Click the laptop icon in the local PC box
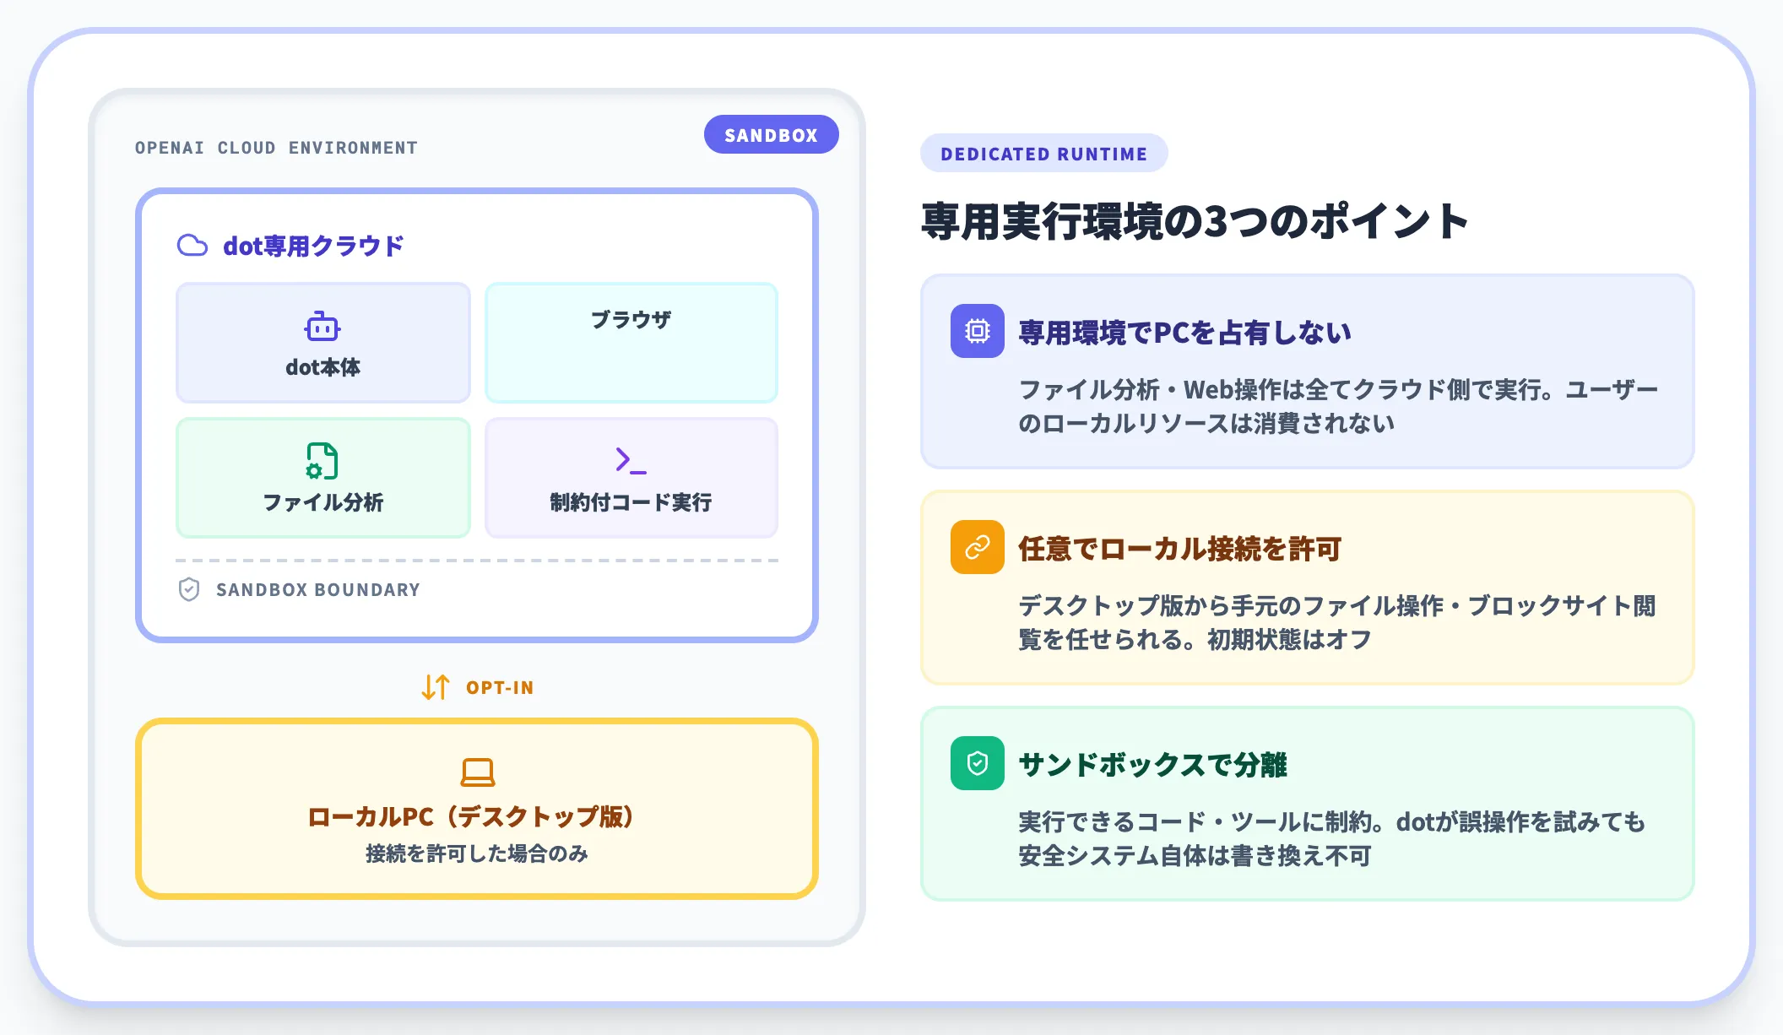 click(477, 772)
